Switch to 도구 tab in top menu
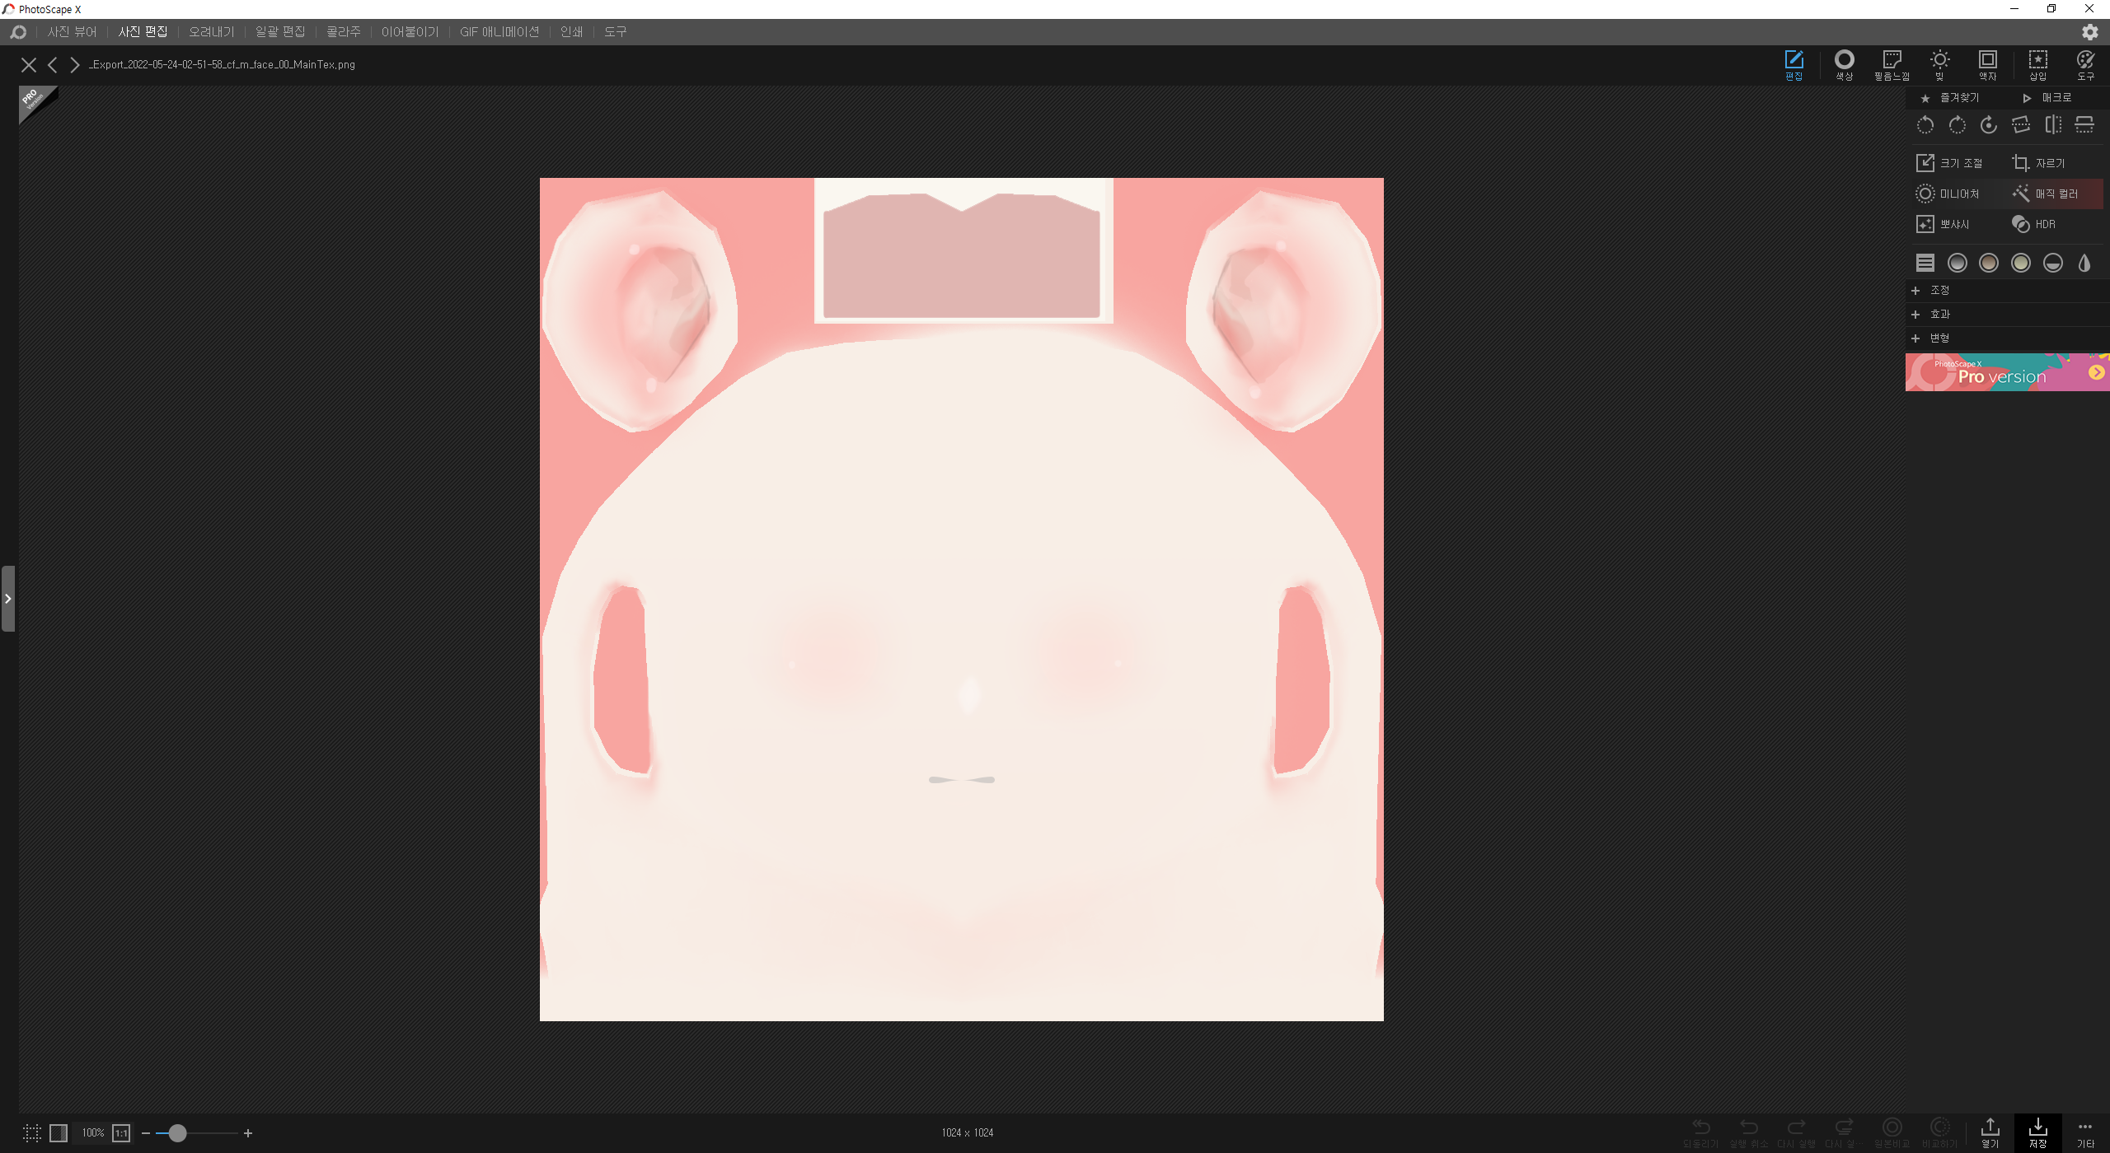Screen dimensions: 2110x1153 pyautogui.click(x=615, y=32)
